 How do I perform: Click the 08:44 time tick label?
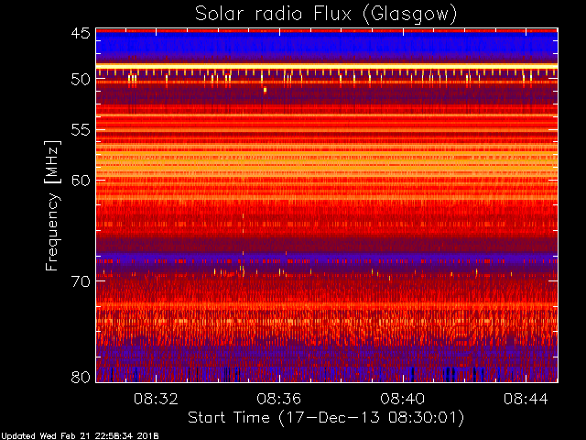526,399
